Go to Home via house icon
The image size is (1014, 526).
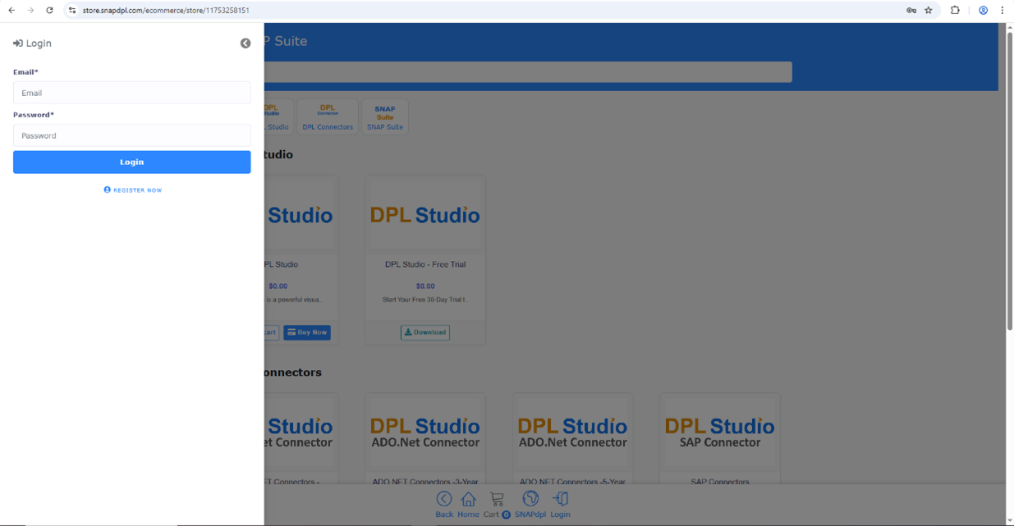(468, 499)
